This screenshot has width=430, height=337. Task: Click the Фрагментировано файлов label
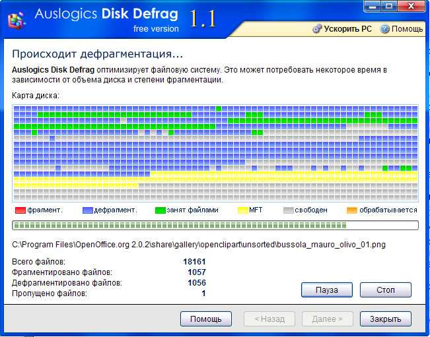62,272
